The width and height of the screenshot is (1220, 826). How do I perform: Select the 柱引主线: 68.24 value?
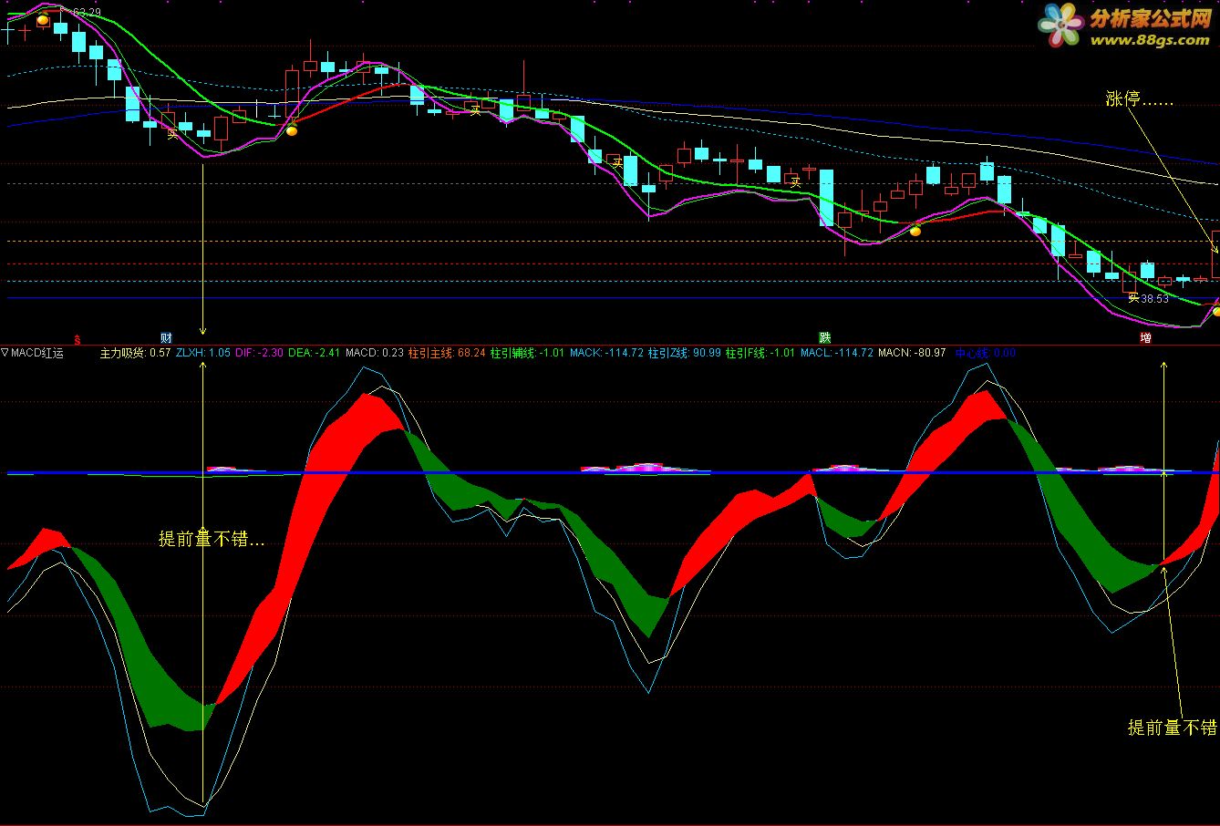(x=447, y=353)
